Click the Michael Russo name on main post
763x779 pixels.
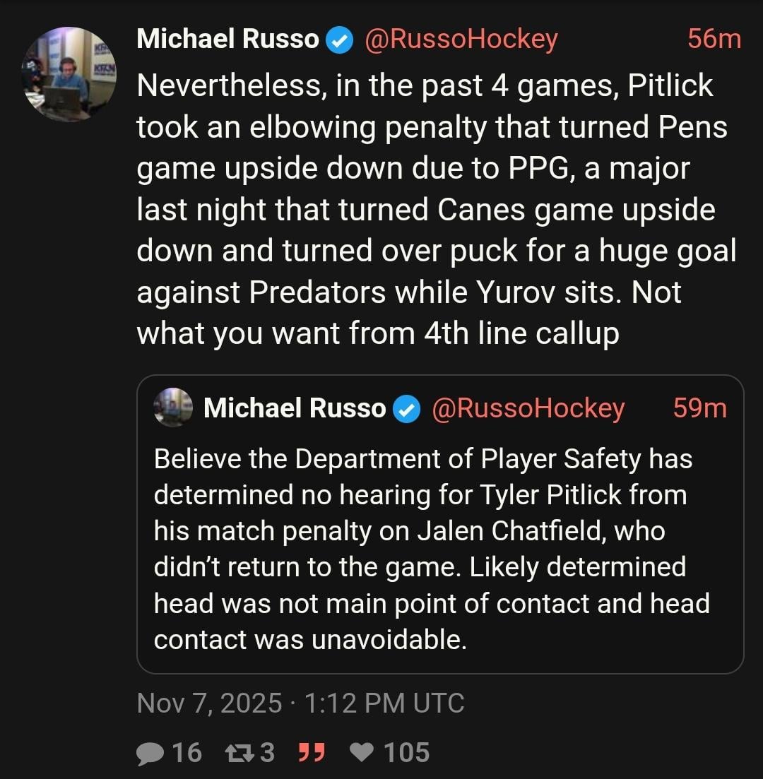click(x=227, y=40)
